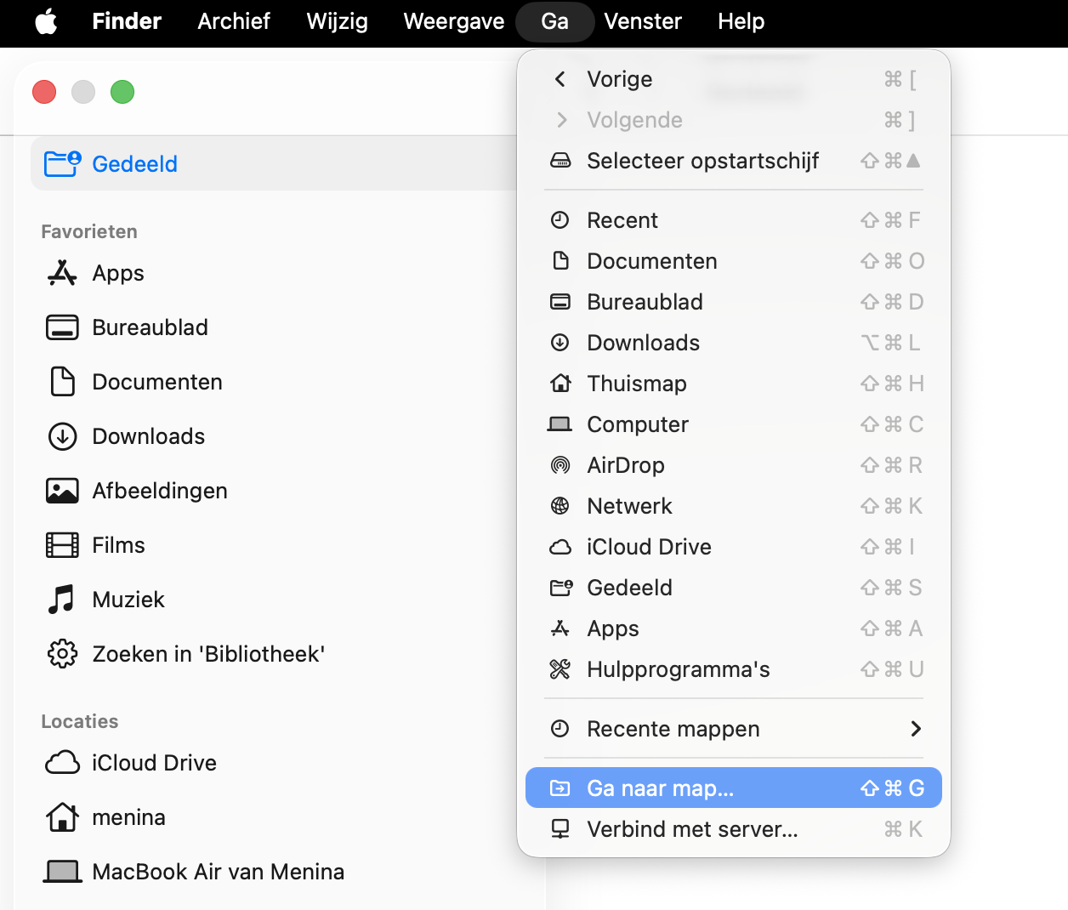Click the back chevron icon beside Vorige

[x=560, y=79]
